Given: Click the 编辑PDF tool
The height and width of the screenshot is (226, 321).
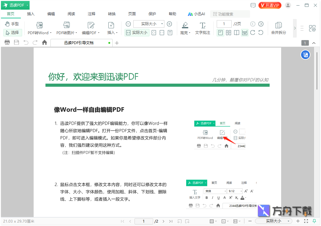Looking at the screenshot, I should (x=91, y=28).
